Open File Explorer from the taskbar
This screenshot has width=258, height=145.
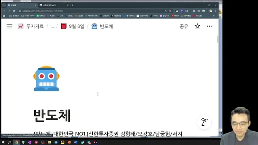[x=49, y=142]
